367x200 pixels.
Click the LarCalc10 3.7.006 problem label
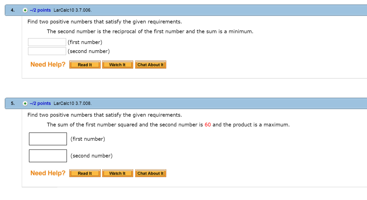click(x=72, y=10)
